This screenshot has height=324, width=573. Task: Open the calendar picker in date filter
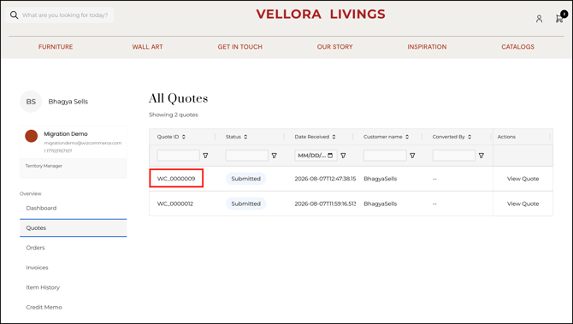click(330, 156)
